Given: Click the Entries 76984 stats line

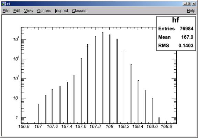Looking at the screenshot, I should tap(176, 28).
